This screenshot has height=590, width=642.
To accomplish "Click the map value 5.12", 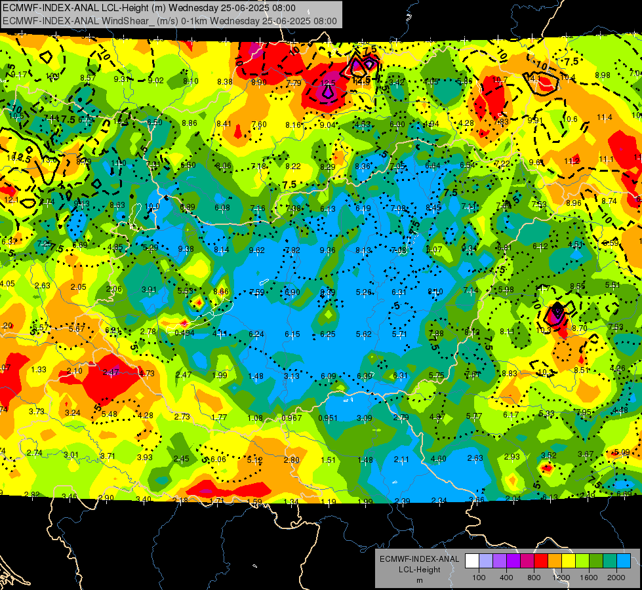I will (x=254, y=460).
